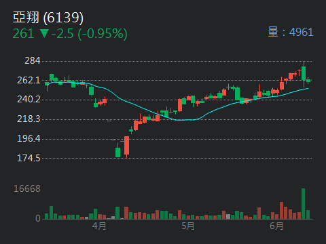Click the 240.2 price axis label
326x244 pixels.
29,99
